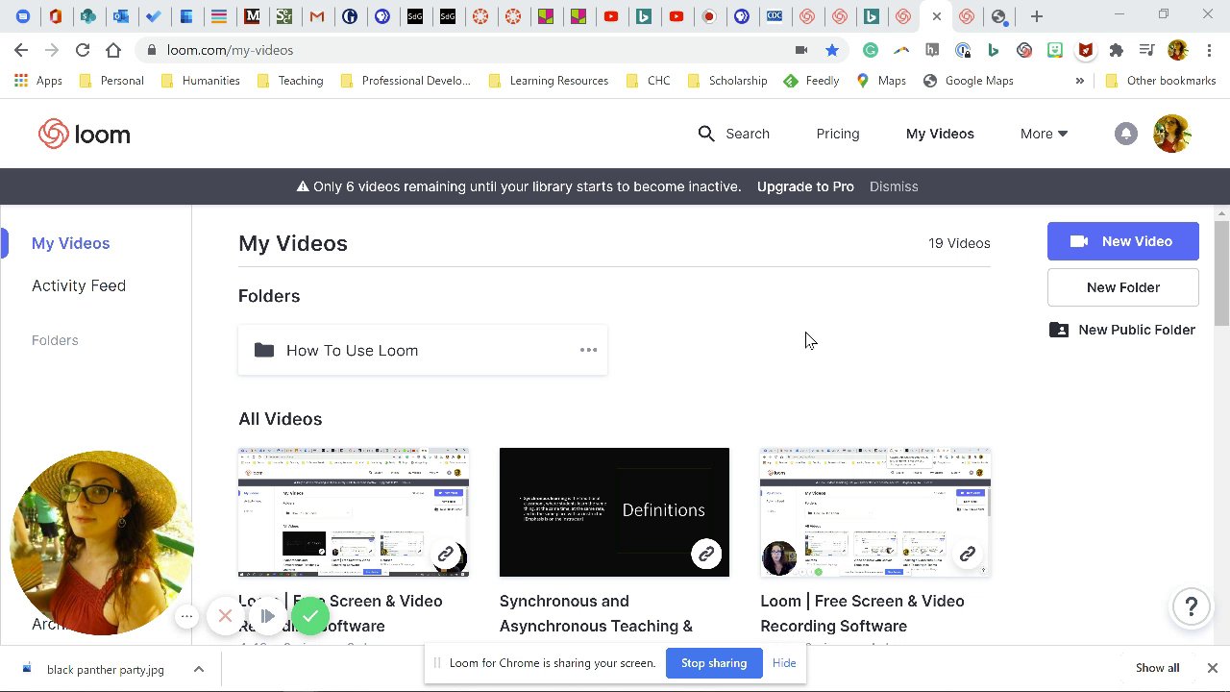This screenshot has height=692, width=1230.
Task: Open browser extensions puzzle icon
Action: [x=1116, y=50]
